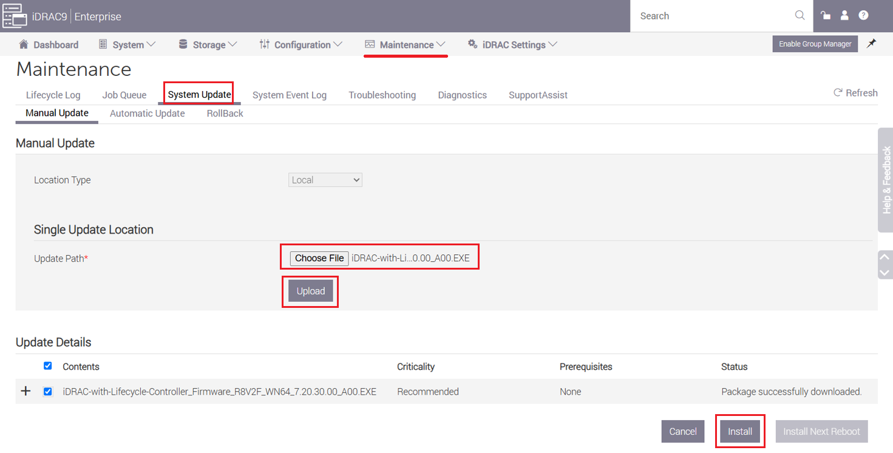Go to Dashboard home

point(49,45)
